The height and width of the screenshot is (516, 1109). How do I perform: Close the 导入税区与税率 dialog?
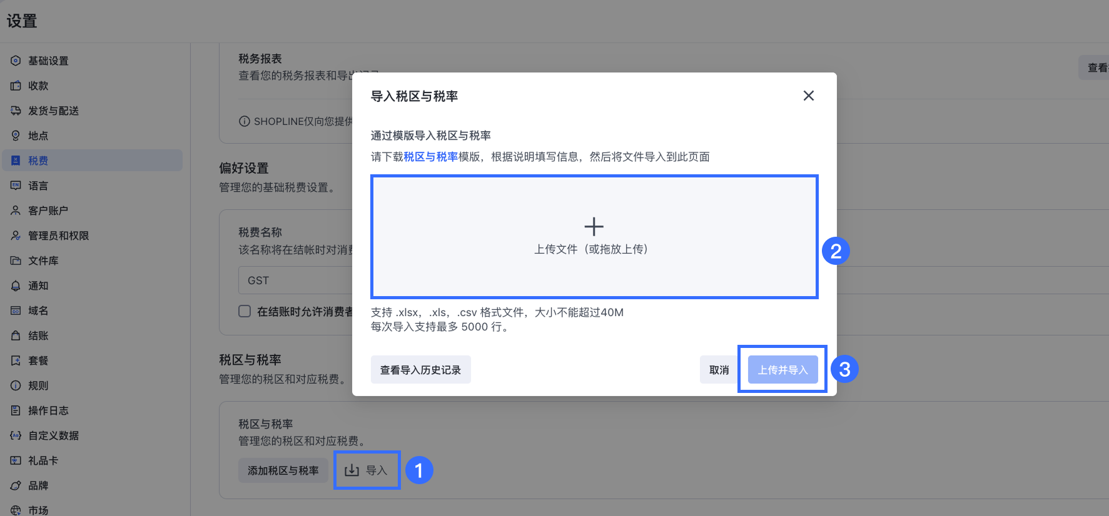pyautogui.click(x=808, y=96)
